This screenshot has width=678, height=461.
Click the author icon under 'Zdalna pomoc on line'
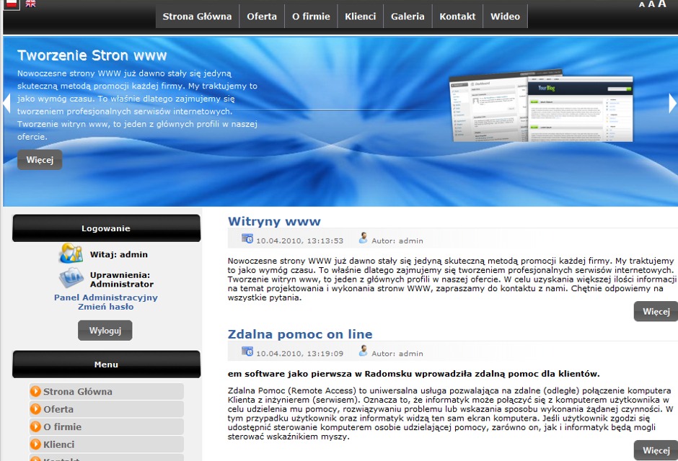tap(364, 351)
